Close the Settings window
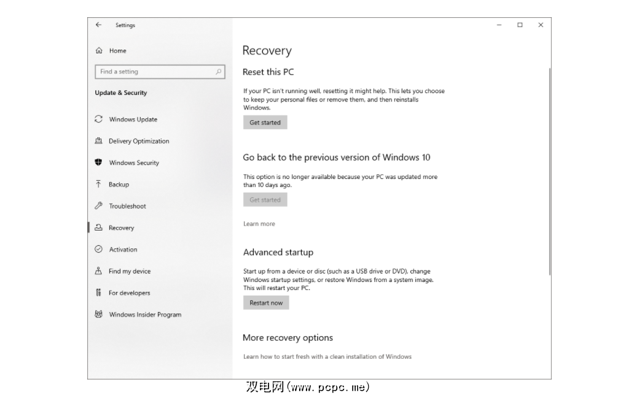The width and height of the screenshot is (642, 401). (x=541, y=25)
